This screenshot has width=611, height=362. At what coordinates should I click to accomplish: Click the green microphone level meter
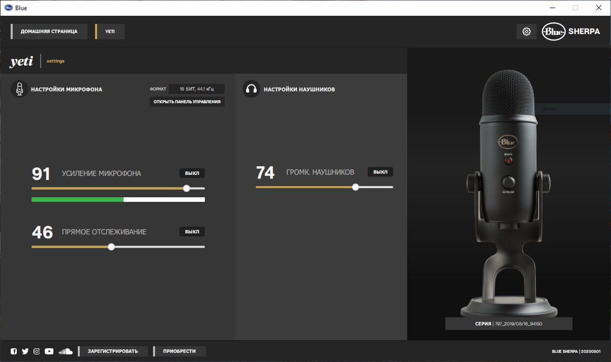(x=77, y=200)
